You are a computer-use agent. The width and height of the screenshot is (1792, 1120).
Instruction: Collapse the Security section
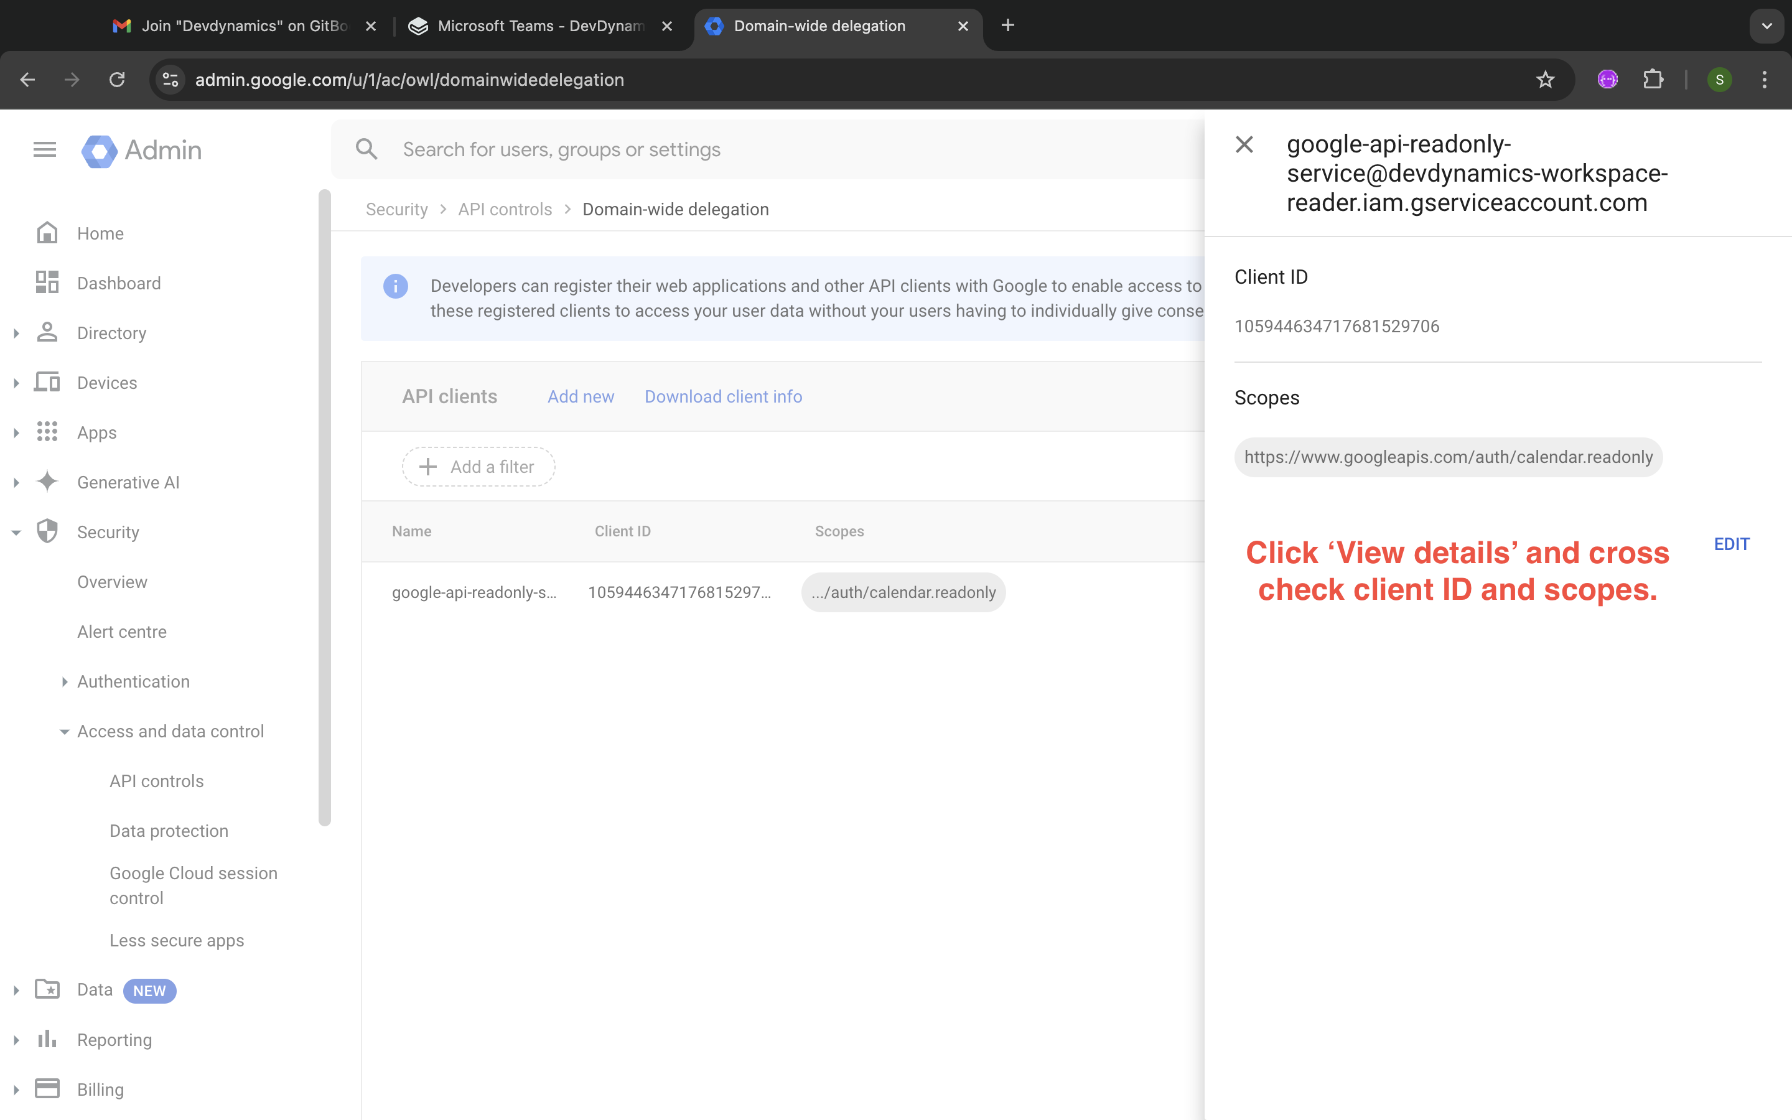pyautogui.click(x=16, y=533)
